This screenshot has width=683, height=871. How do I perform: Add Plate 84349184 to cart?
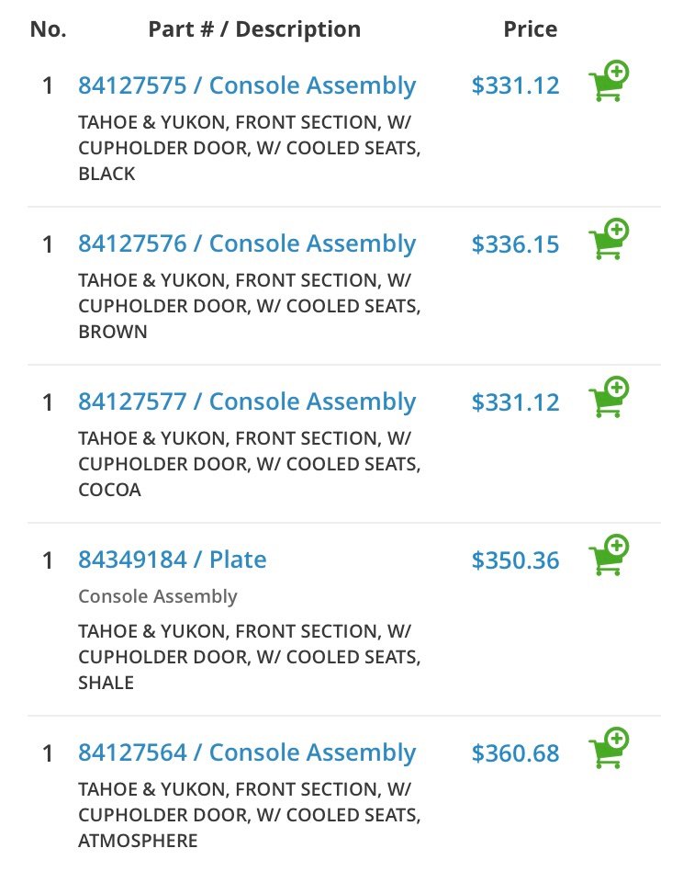pos(609,555)
